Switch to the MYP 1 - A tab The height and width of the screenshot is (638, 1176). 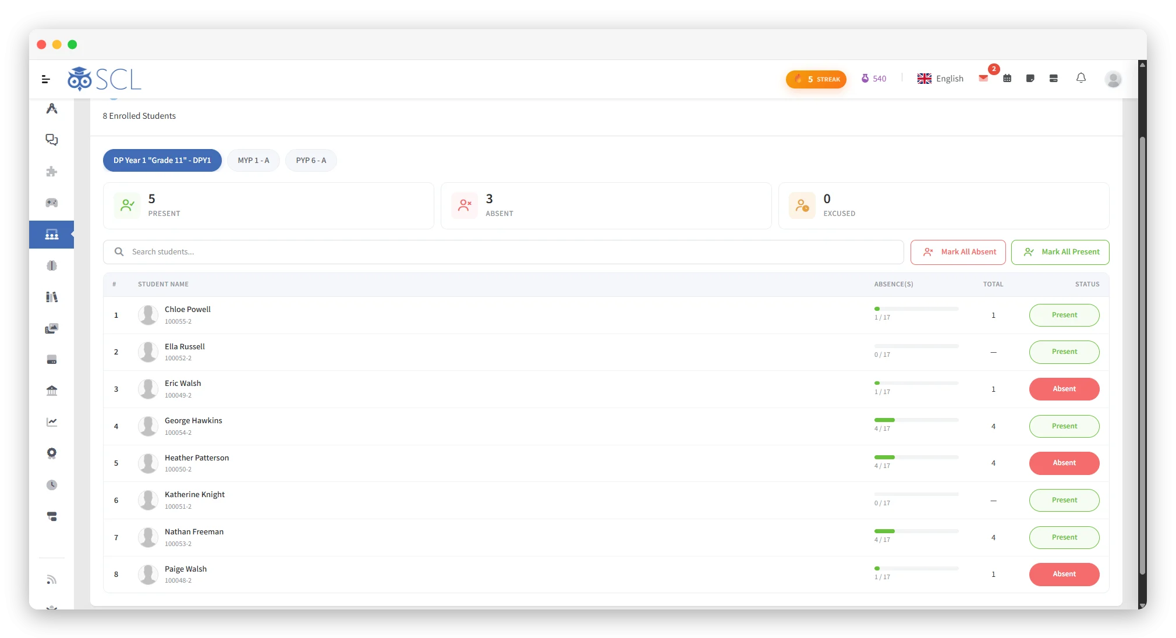click(253, 161)
